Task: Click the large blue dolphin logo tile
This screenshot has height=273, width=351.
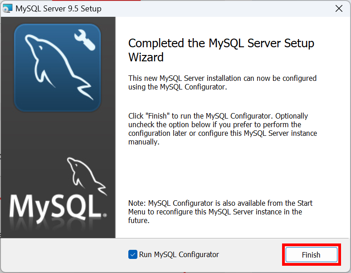Action: (58, 68)
